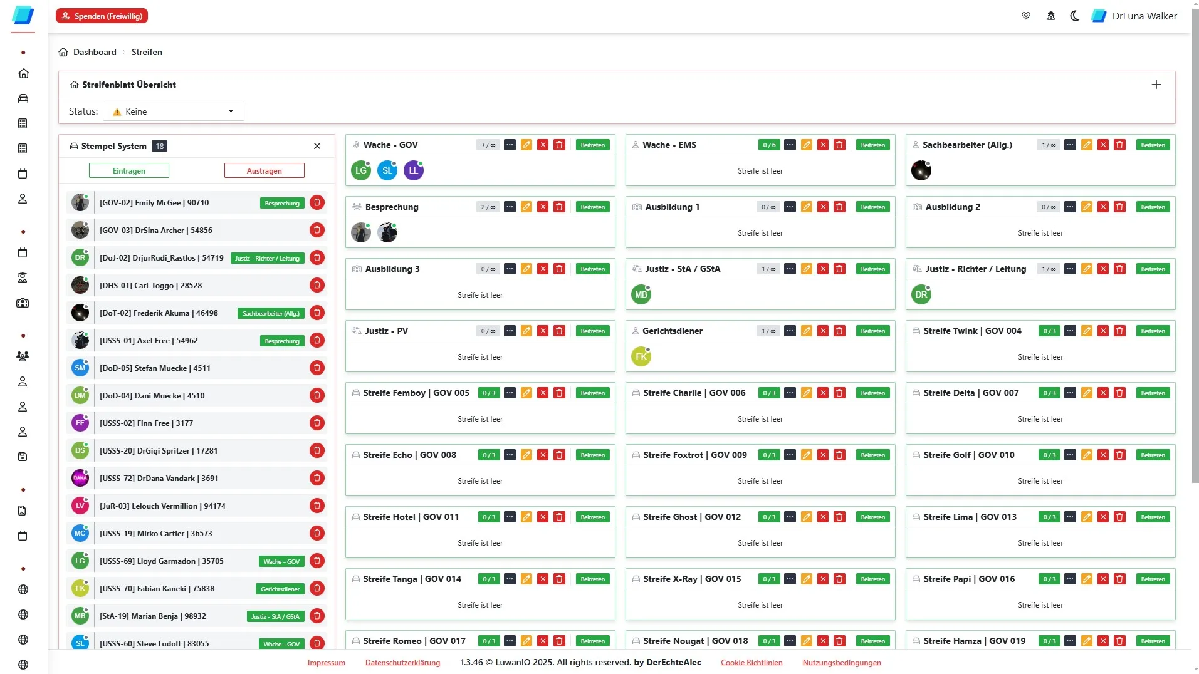Screen dimensions: 1199x674
Task: Click DrLuna Walker account menu
Action: click(x=1145, y=16)
